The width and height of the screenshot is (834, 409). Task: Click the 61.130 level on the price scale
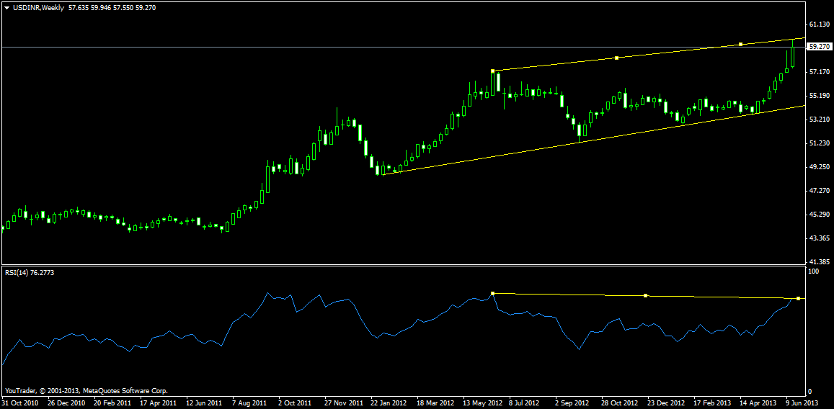(819, 24)
